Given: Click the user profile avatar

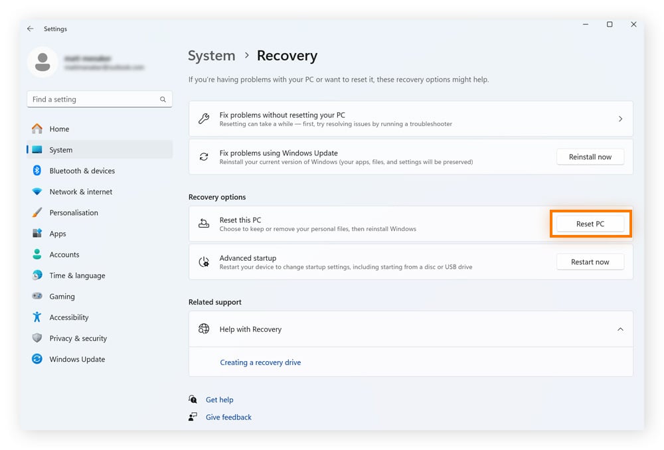Looking at the screenshot, I should (42, 62).
